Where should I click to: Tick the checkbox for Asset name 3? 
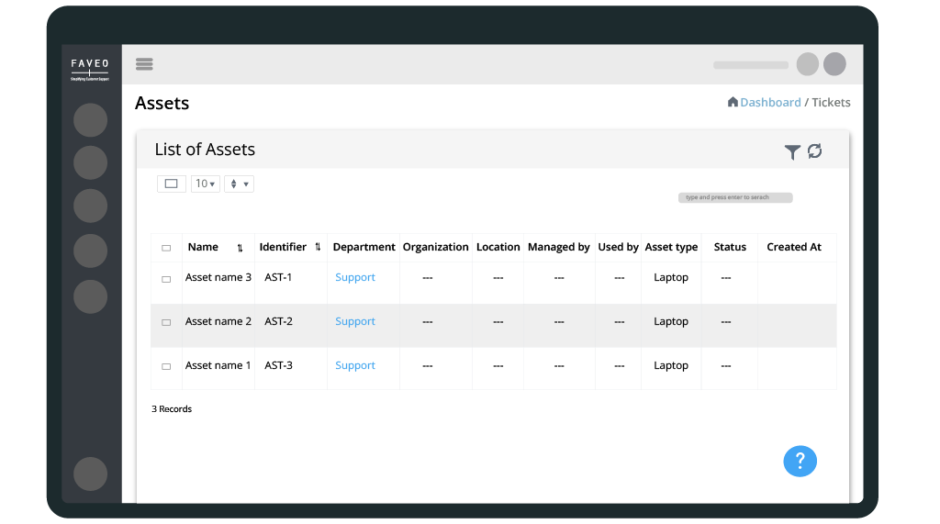pyautogui.click(x=166, y=279)
